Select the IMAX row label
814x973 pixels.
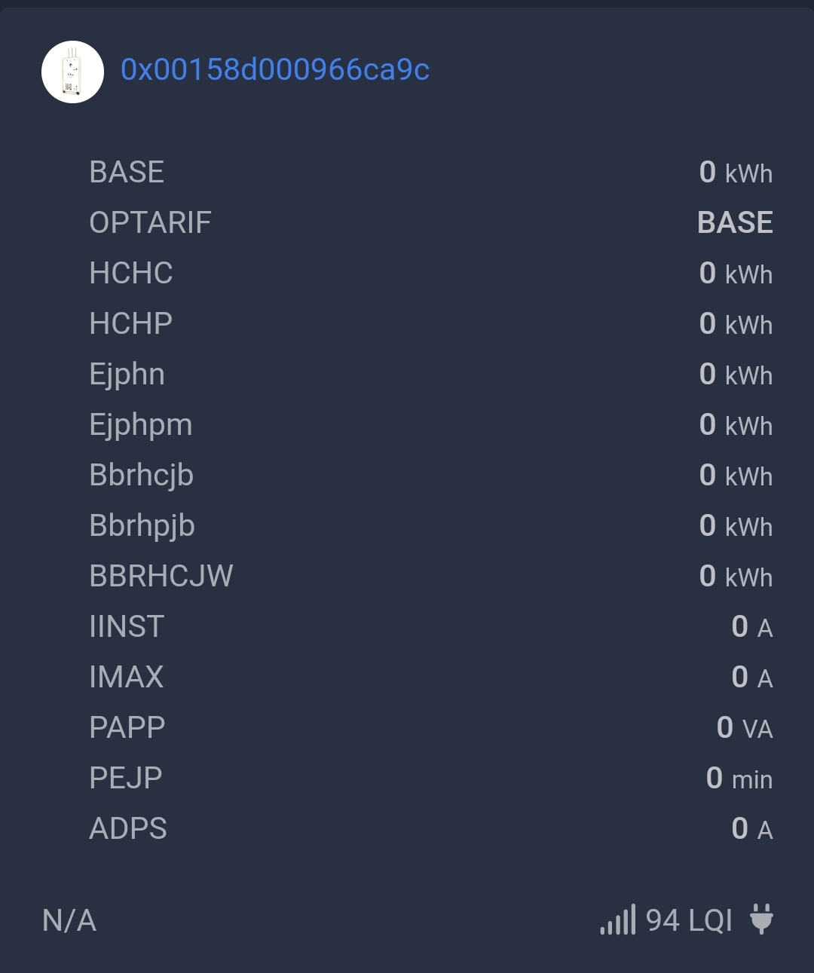click(127, 677)
